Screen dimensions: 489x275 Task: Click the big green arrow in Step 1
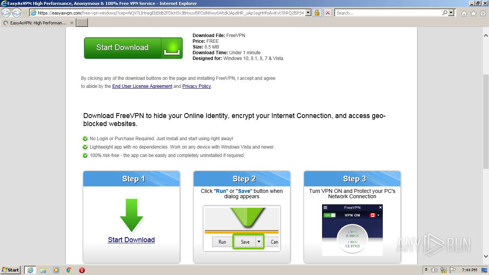click(131, 215)
